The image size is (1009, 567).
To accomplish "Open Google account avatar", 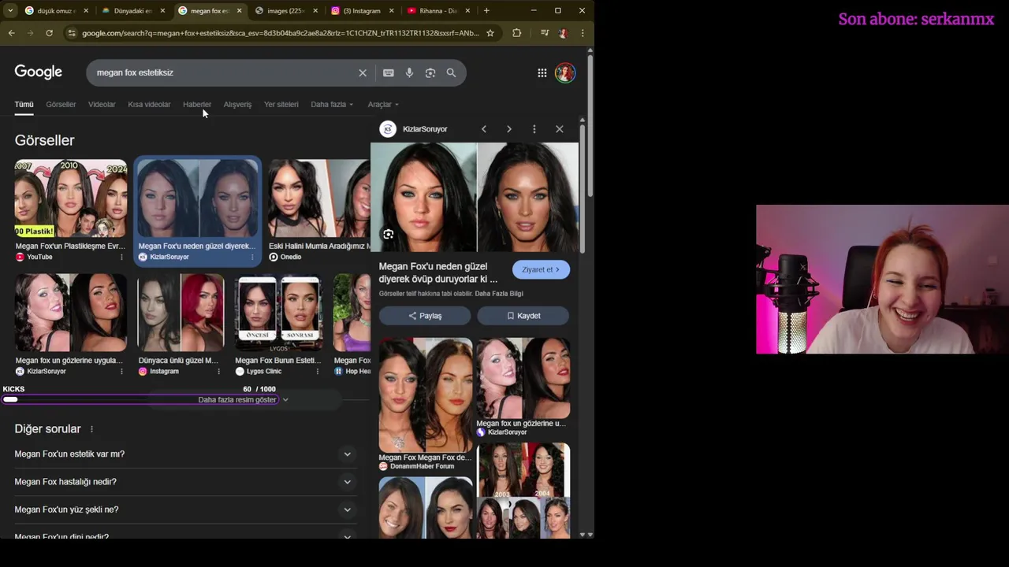I will point(565,72).
